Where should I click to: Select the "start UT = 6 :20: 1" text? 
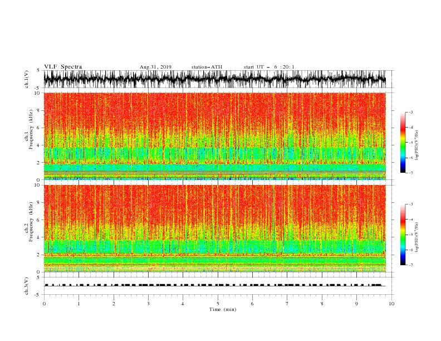coord(269,67)
